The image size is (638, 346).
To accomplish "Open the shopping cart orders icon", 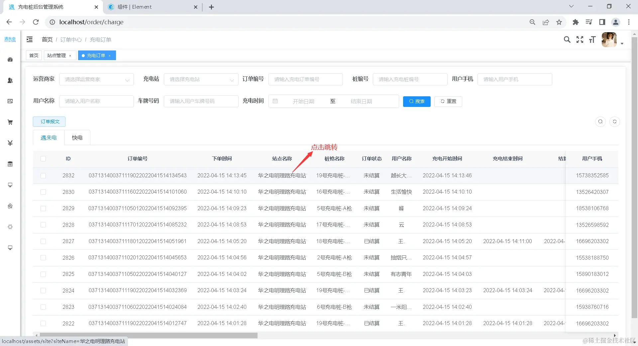I will [x=10, y=122].
